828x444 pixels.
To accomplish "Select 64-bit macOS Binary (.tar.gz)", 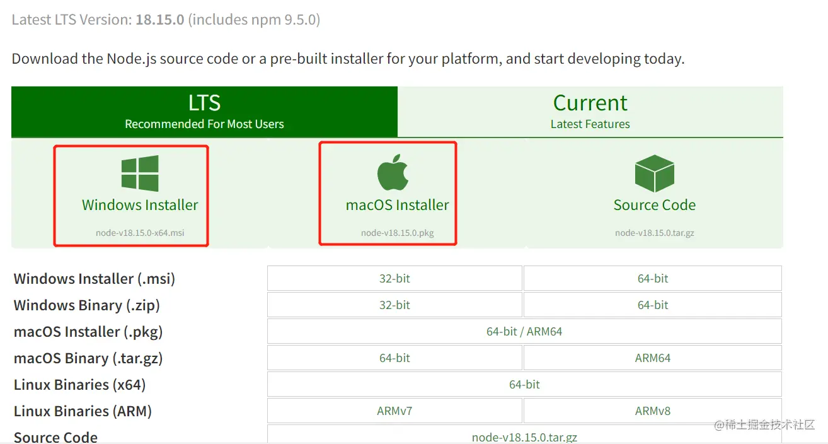I will click(394, 358).
